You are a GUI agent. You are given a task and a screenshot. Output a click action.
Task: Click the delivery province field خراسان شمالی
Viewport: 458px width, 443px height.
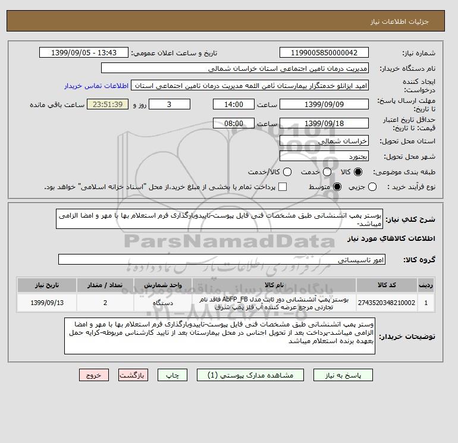[324, 141]
